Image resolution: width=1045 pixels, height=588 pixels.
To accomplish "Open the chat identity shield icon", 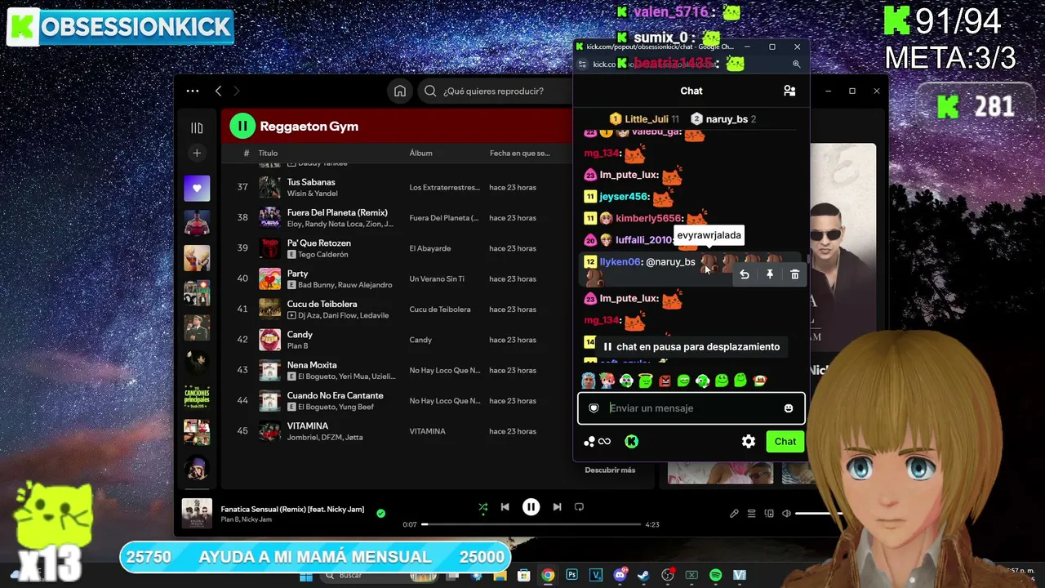I will pyautogui.click(x=594, y=408).
